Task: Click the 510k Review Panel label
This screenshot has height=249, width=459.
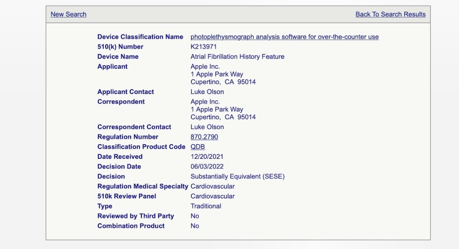Action: coord(127,196)
